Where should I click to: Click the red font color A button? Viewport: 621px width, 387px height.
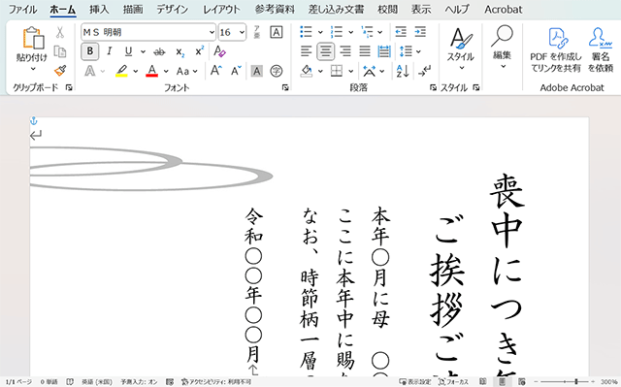pyautogui.click(x=151, y=71)
